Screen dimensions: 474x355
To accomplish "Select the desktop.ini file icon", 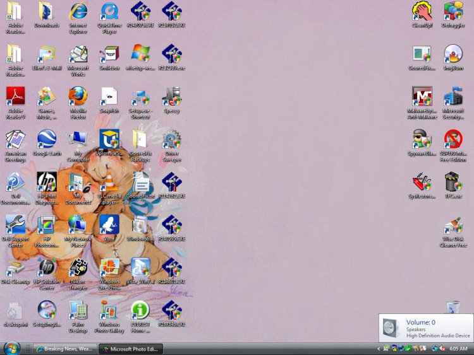I will pyautogui.click(x=15, y=314).
